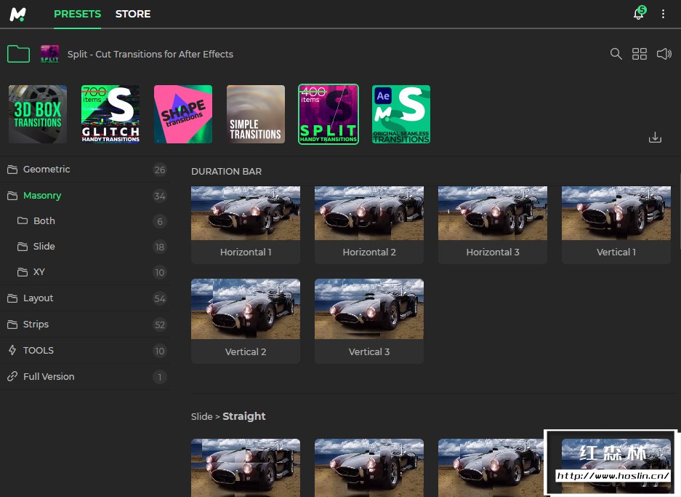Open the Geometric category

coord(85,170)
